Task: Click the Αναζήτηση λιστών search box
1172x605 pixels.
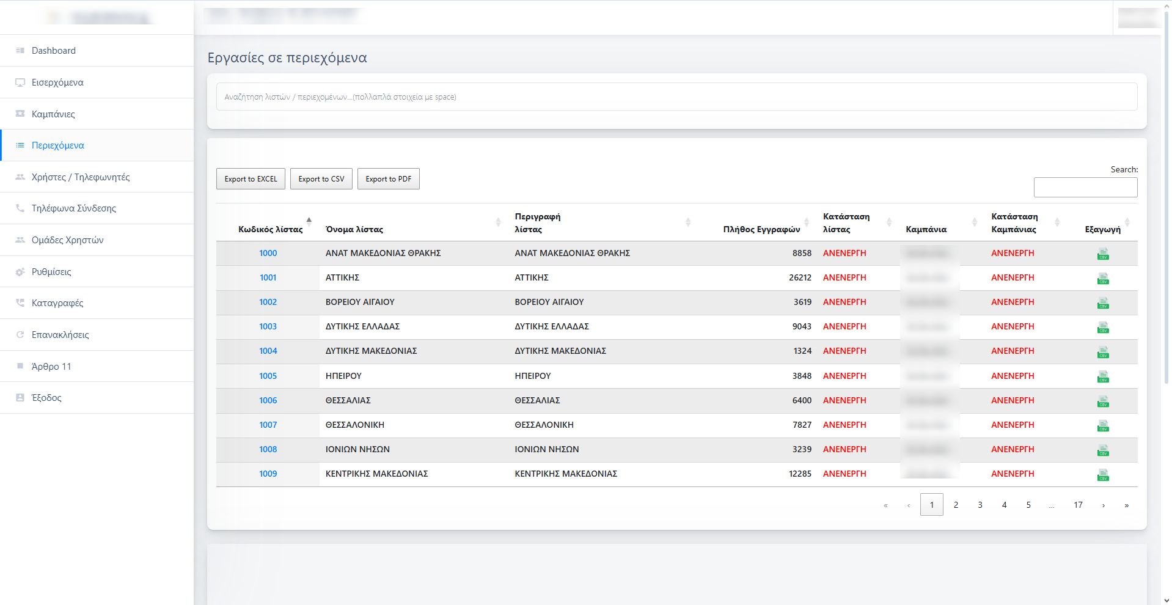Action: [676, 97]
